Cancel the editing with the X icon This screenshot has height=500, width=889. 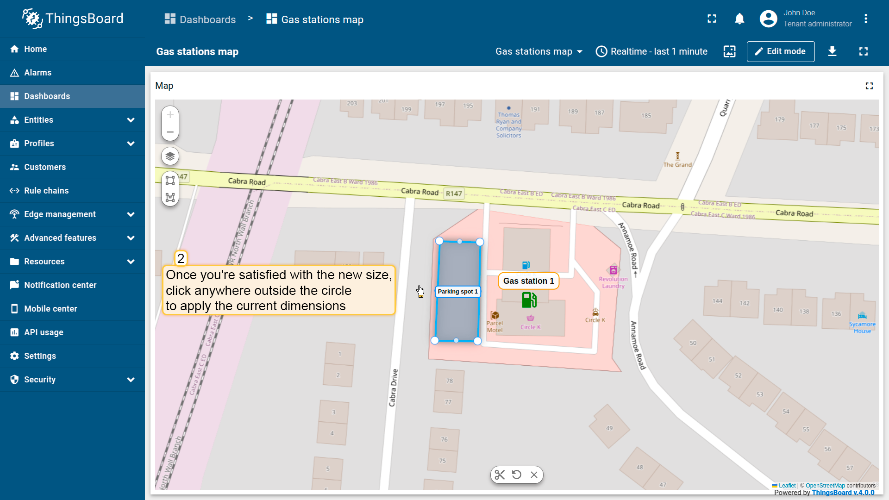point(534,475)
